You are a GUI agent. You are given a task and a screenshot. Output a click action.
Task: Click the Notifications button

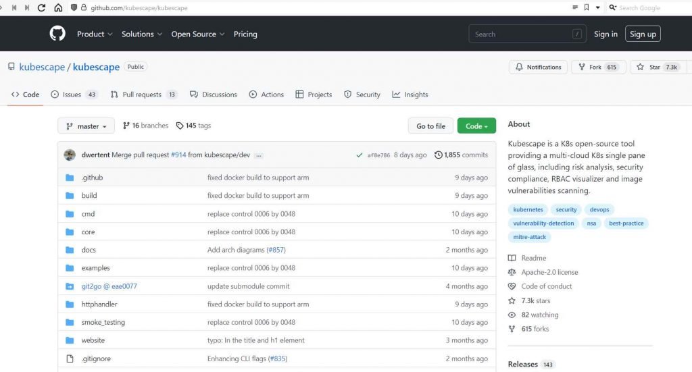point(538,67)
